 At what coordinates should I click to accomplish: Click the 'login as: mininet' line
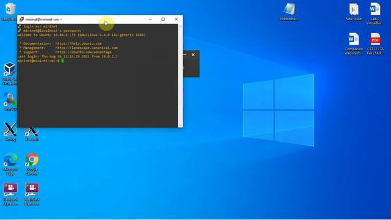pos(40,26)
